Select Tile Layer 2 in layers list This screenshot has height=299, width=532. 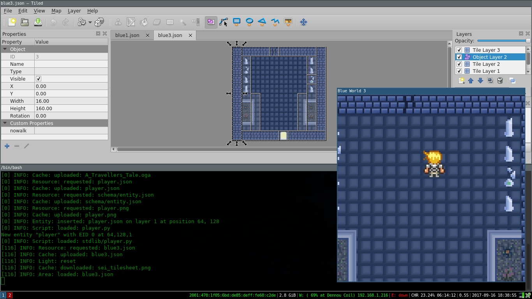486,64
